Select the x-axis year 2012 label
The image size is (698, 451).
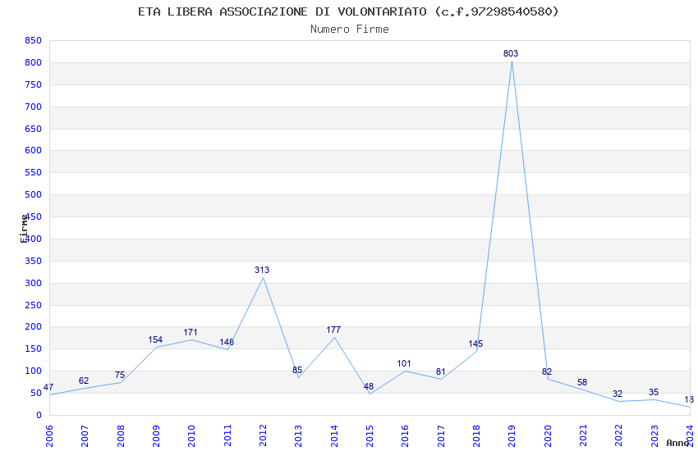coord(263,436)
